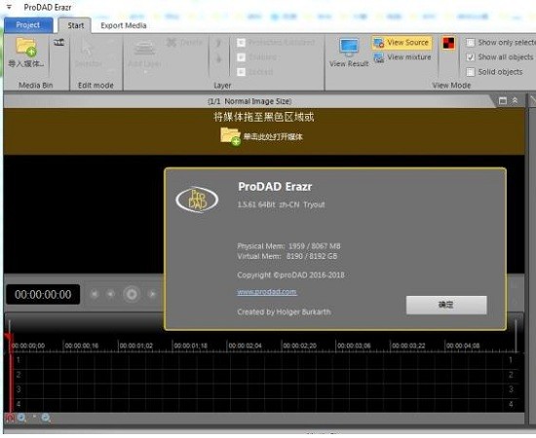Click version text '1.5.61 64Bit zh-CN Tryout'
This screenshot has width=536, height=438.
coord(281,204)
